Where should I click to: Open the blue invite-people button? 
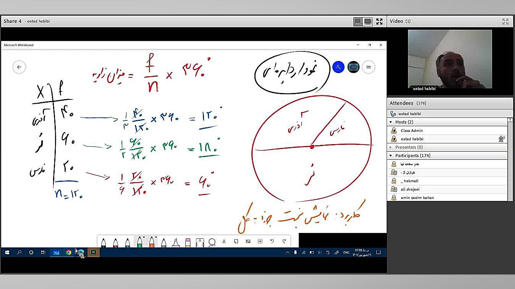click(x=338, y=67)
